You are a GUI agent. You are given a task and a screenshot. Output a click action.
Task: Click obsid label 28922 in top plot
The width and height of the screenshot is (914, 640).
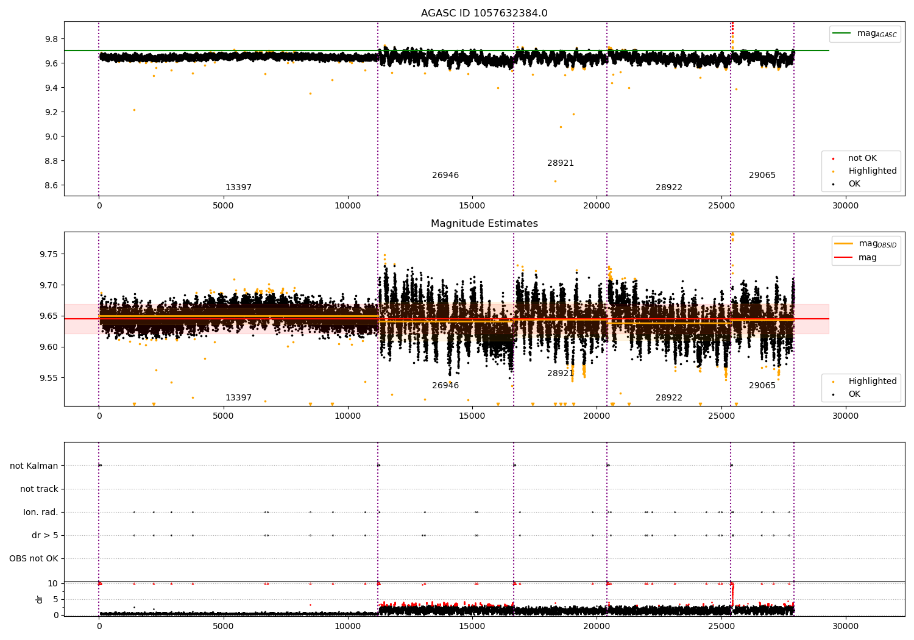(669, 187)
